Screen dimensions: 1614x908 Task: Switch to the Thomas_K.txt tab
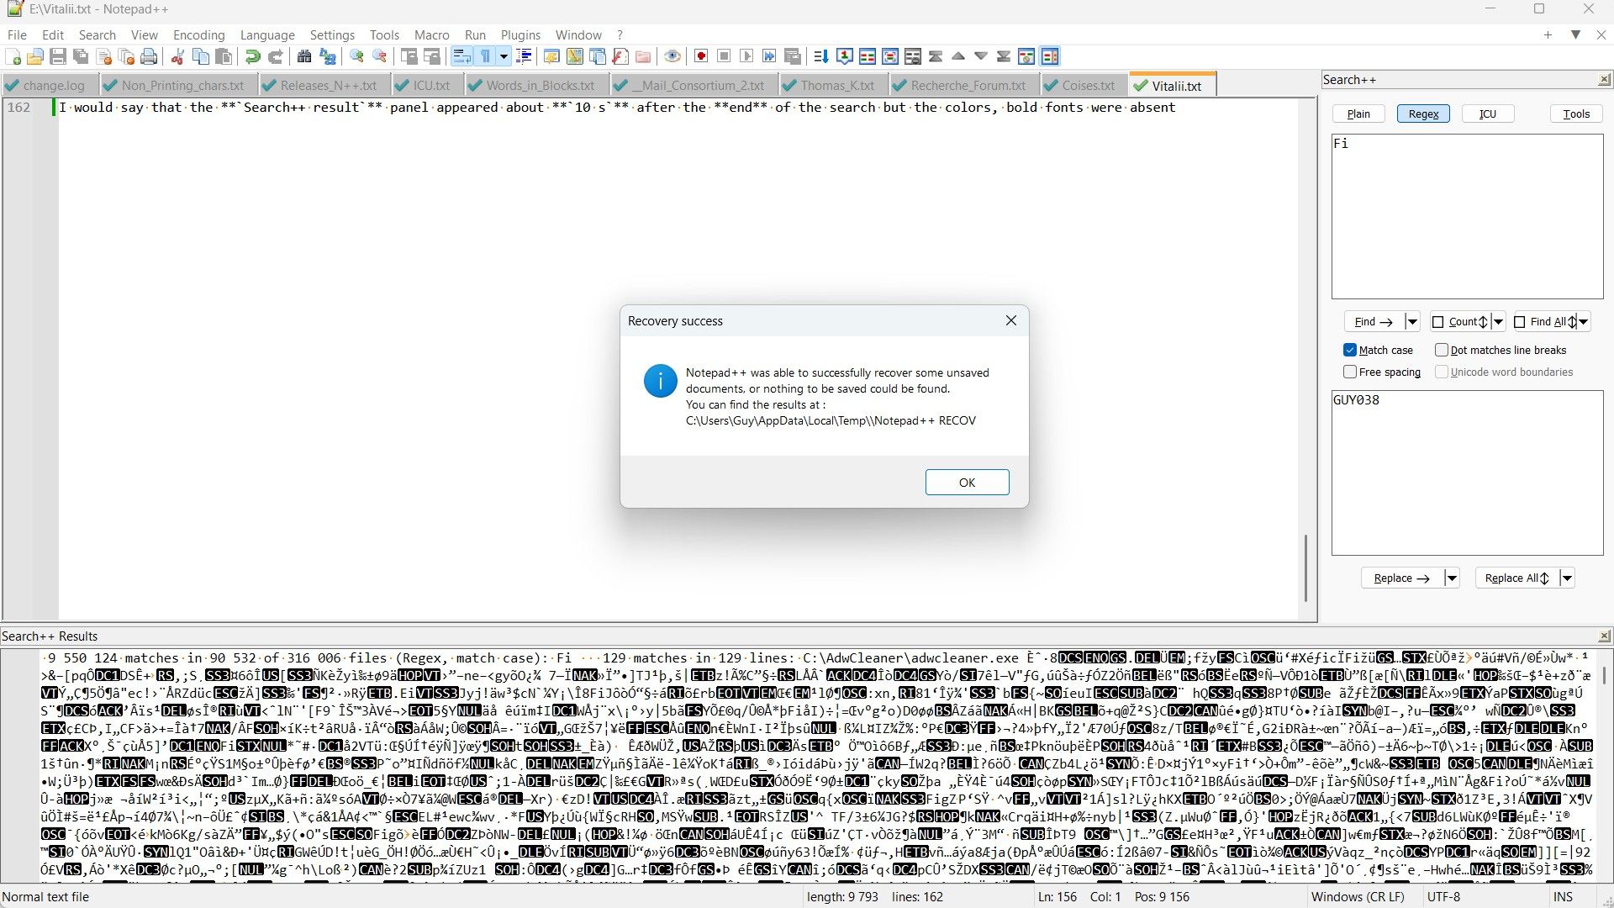point(834,86)
